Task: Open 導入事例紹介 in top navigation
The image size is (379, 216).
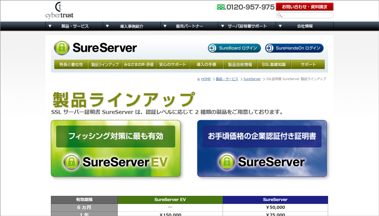Action: (131, 26)
